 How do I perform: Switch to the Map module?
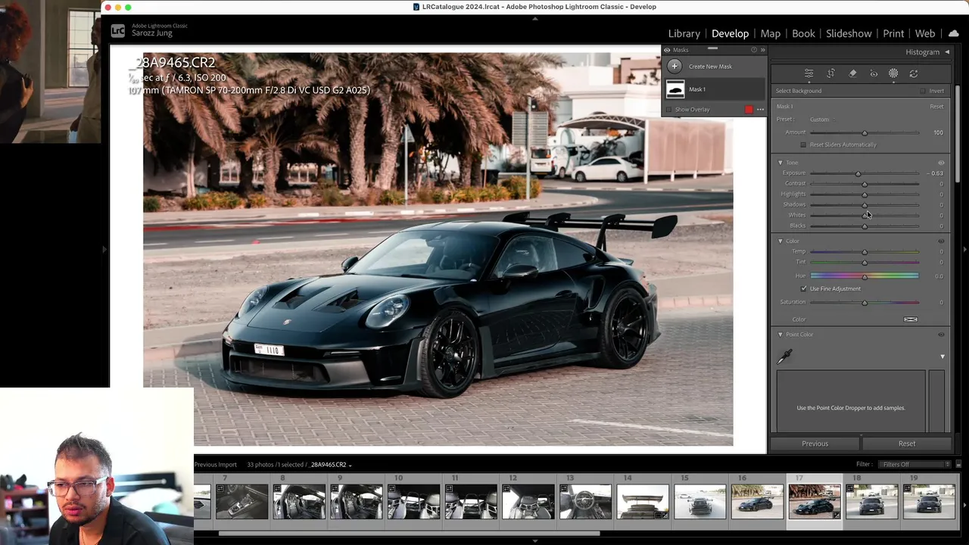(771, 33)
